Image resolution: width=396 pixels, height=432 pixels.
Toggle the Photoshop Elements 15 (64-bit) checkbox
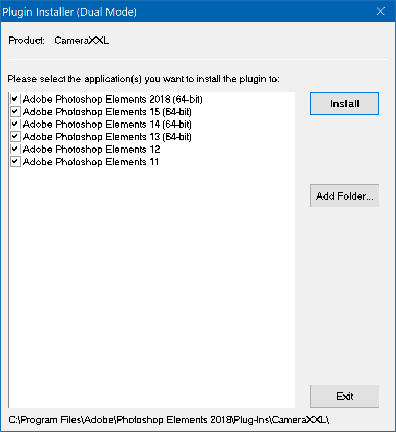(15, 112)
